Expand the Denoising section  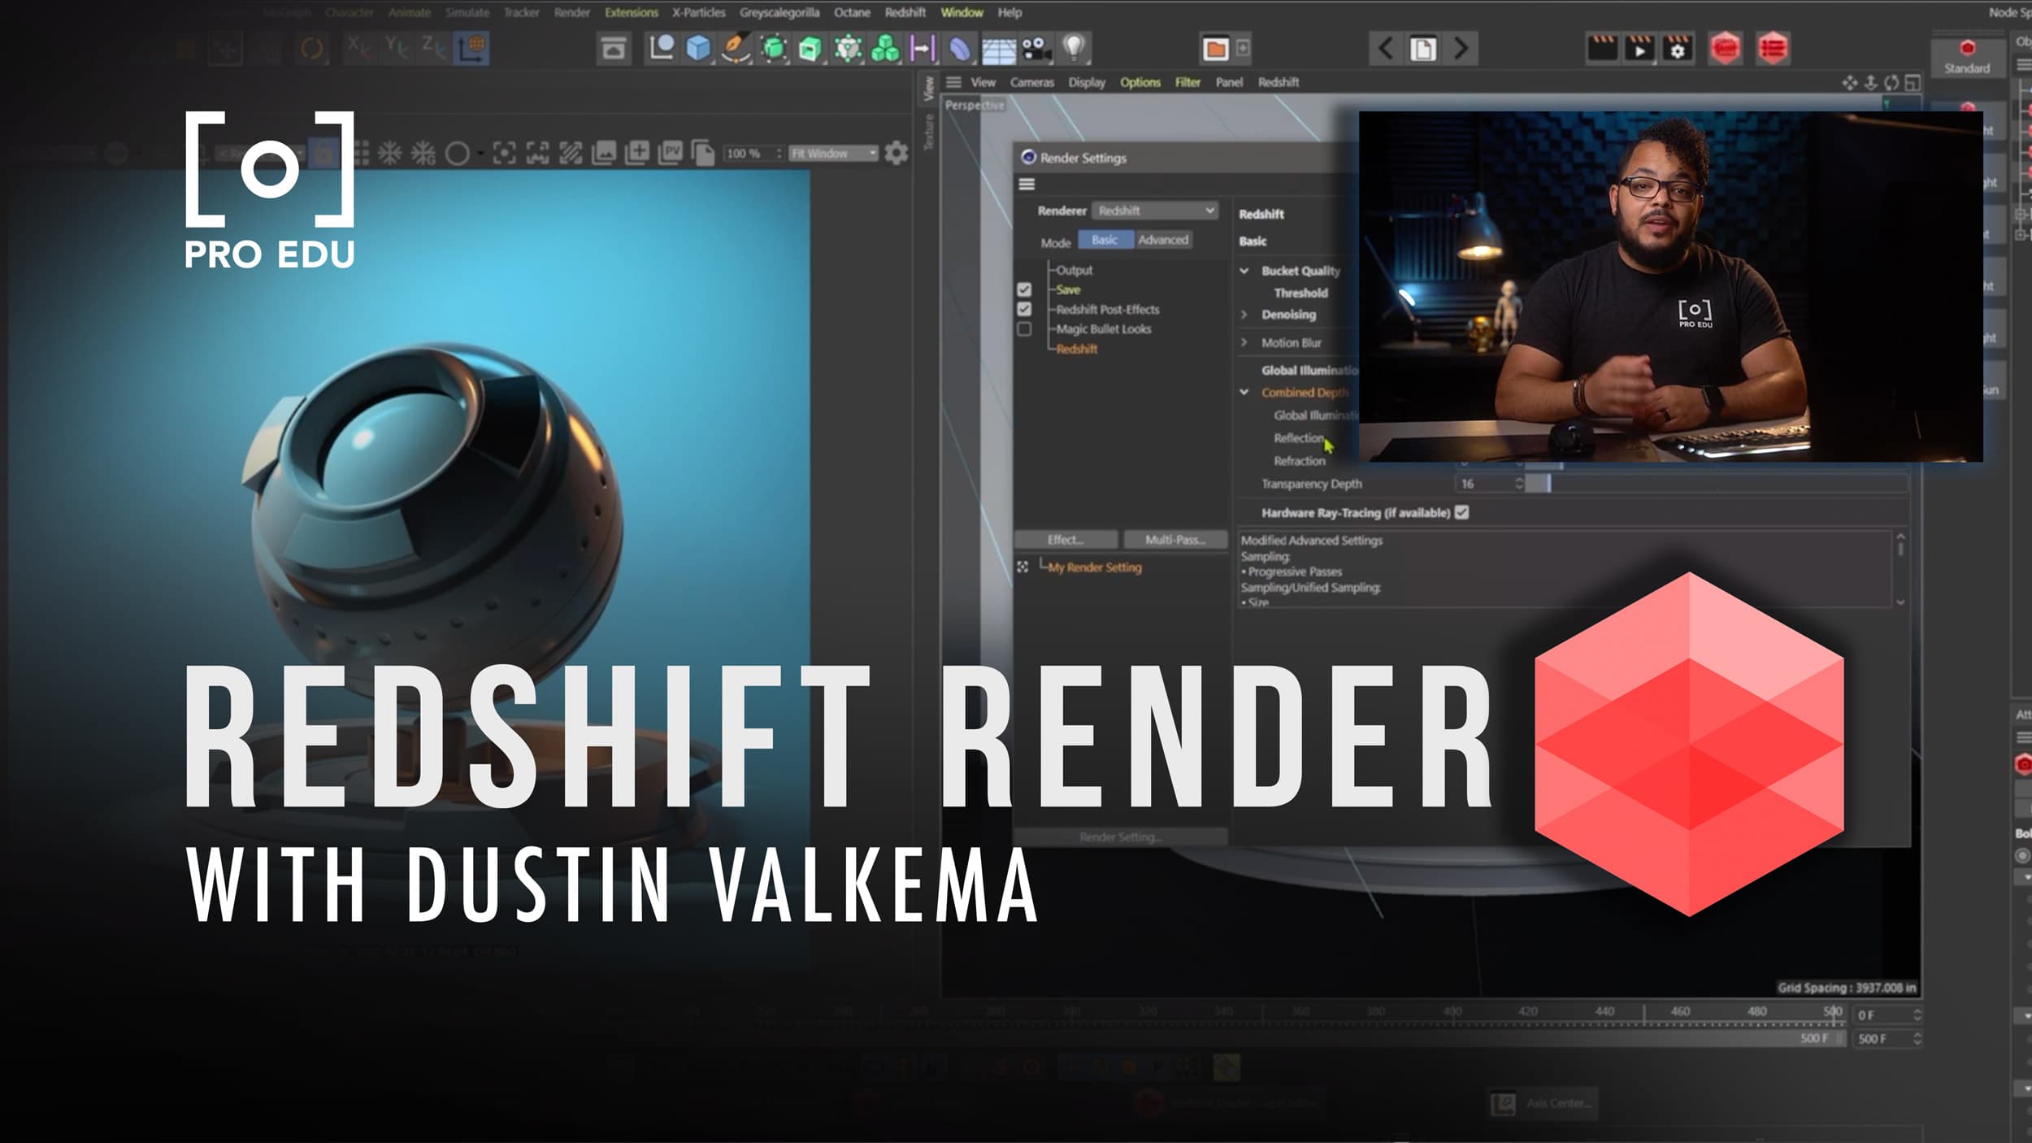pyautogui.click(x=1244, y=315)
